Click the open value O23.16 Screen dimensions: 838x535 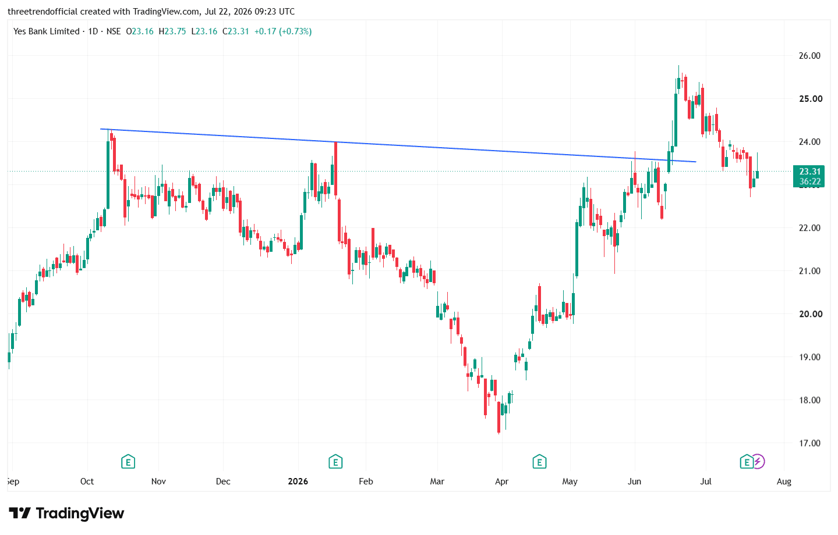pos(140,31)
